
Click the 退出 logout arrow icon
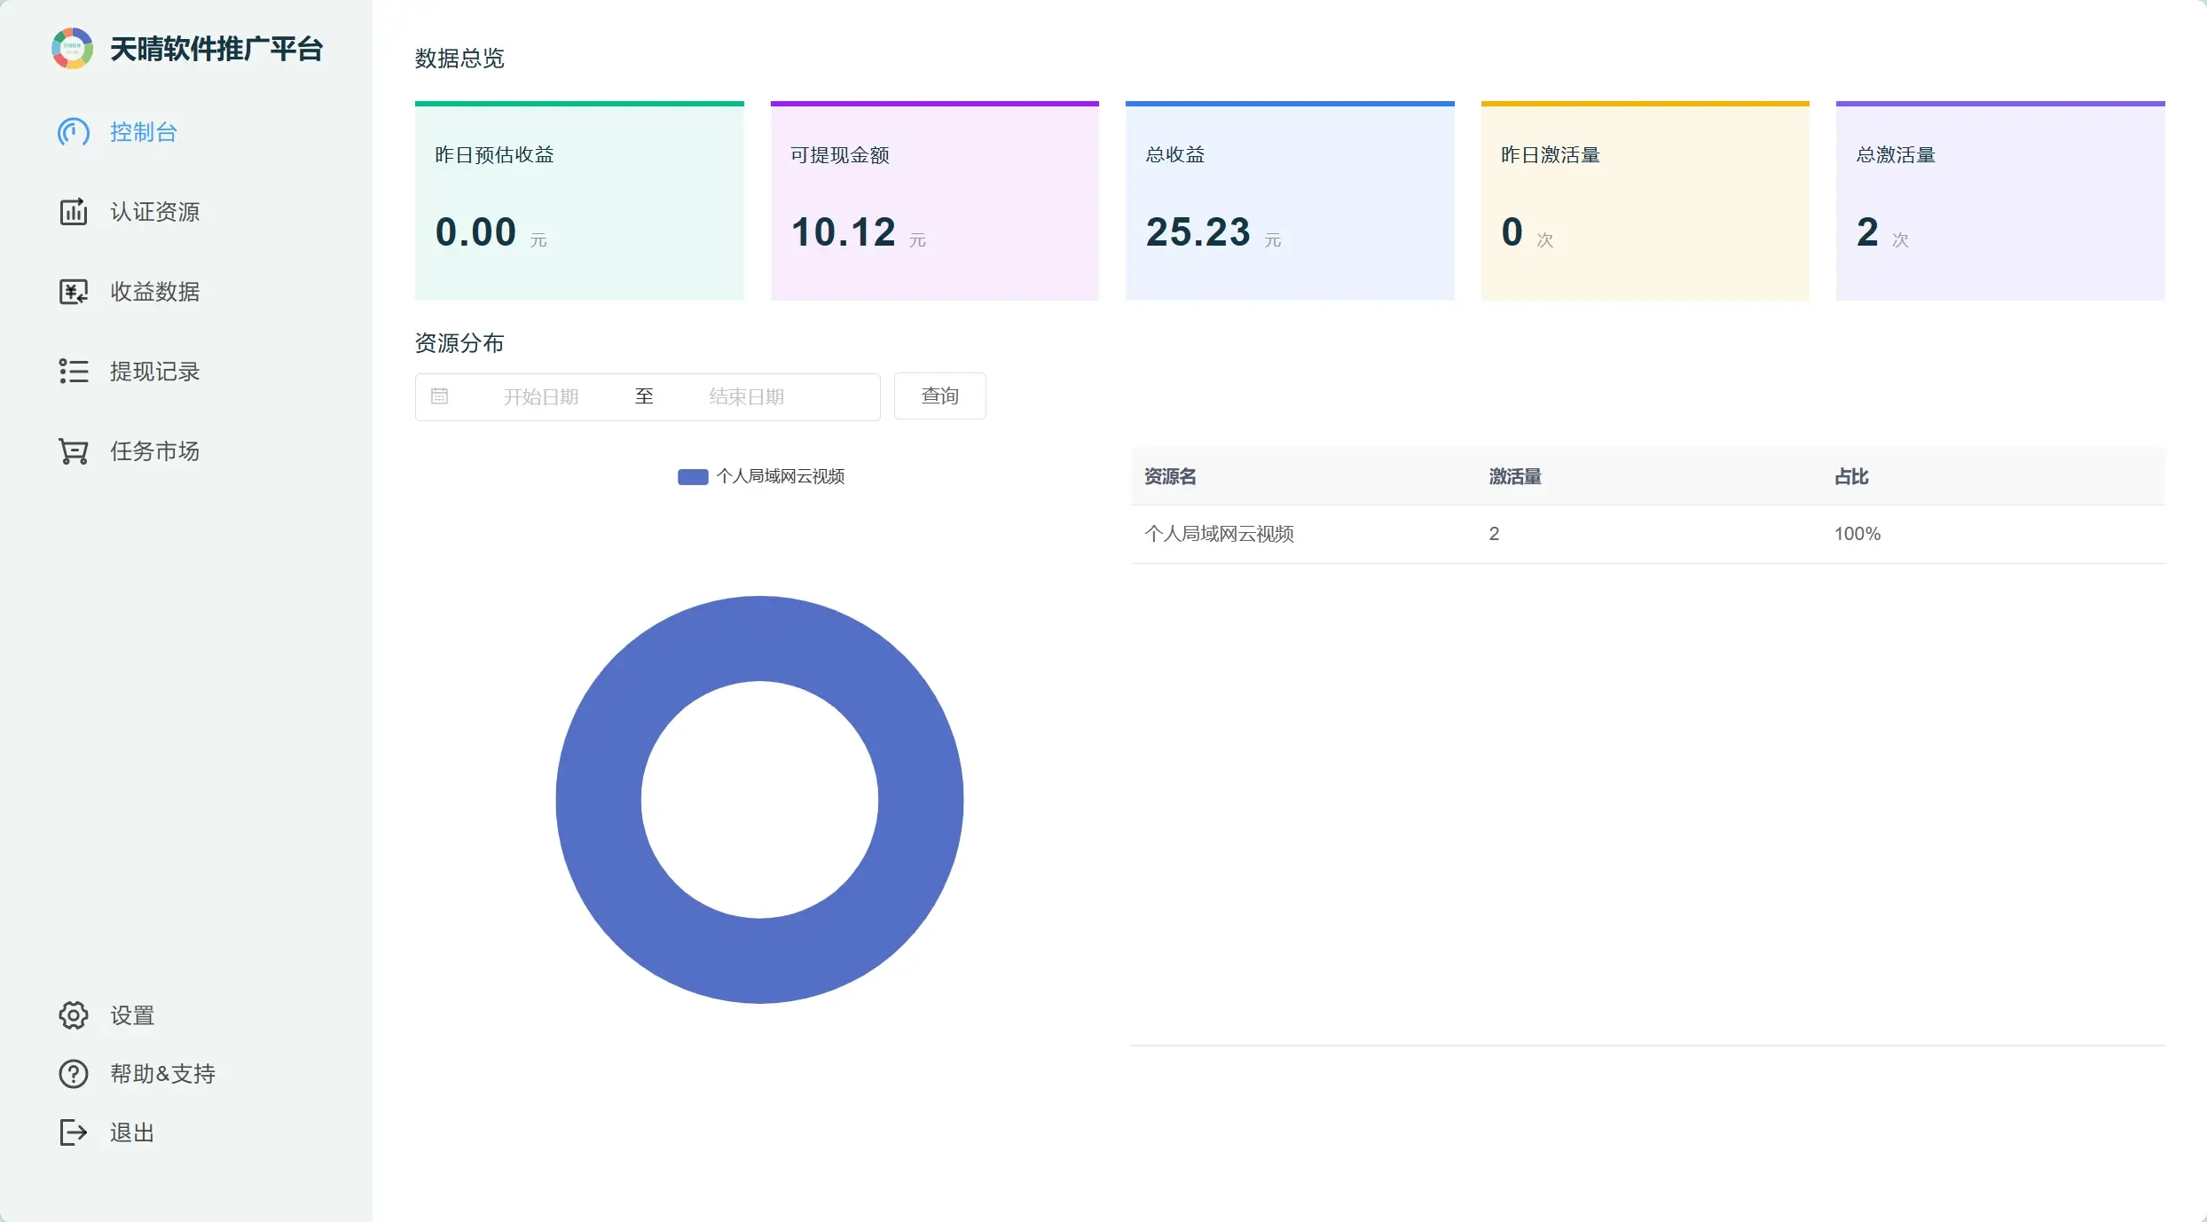(x=74, y=1132)
